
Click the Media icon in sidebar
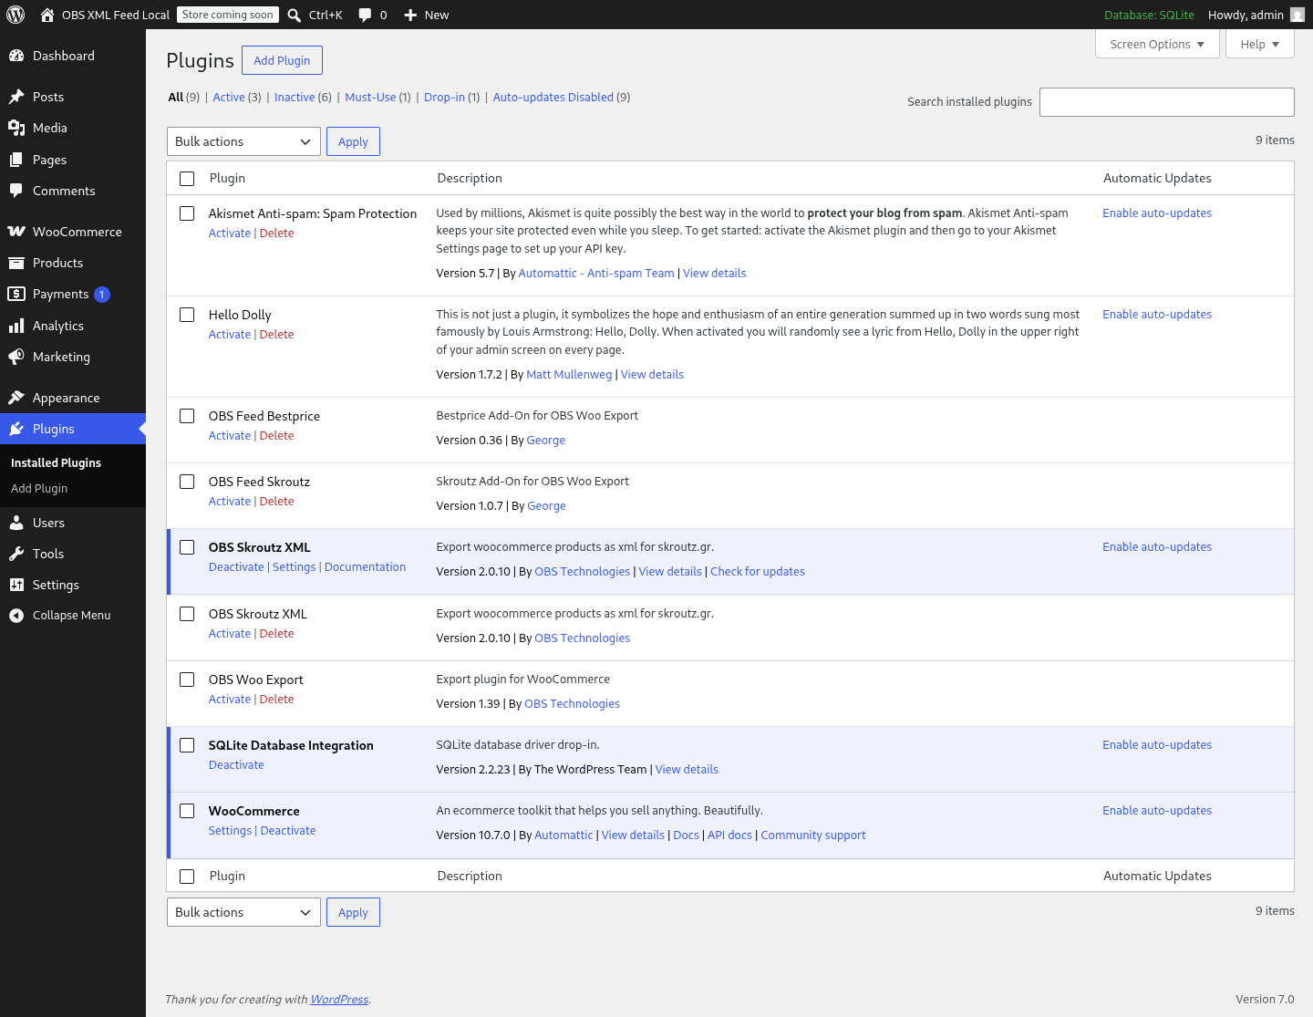click(x=16, y=128)
